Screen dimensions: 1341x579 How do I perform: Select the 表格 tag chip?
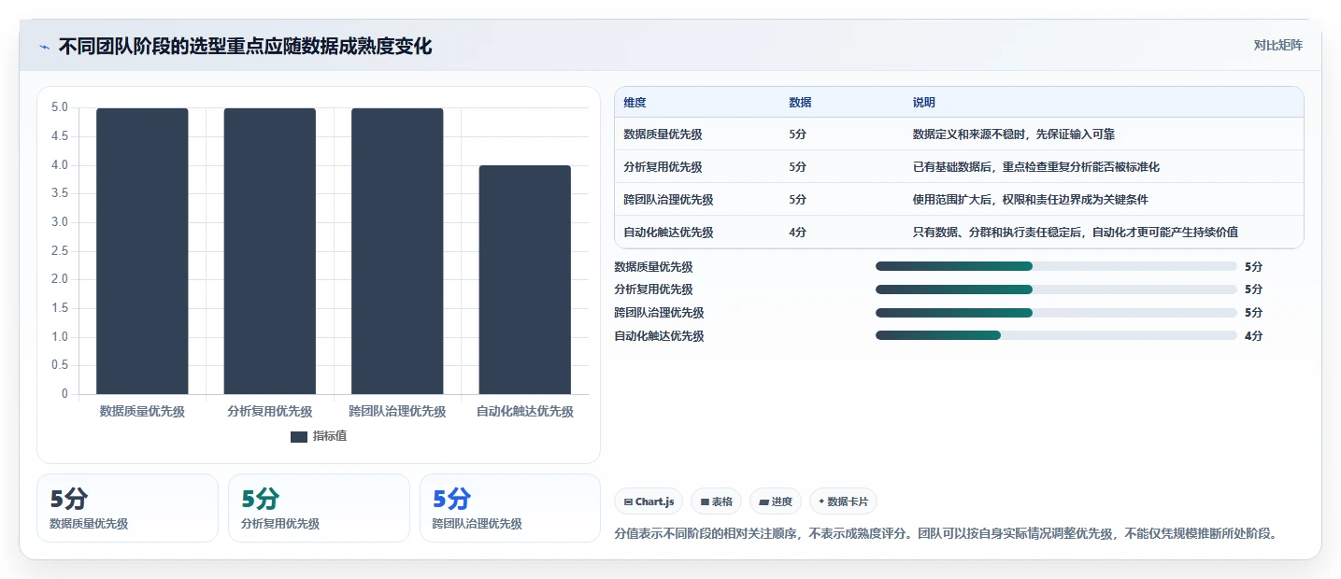click(x=716, y=501)
